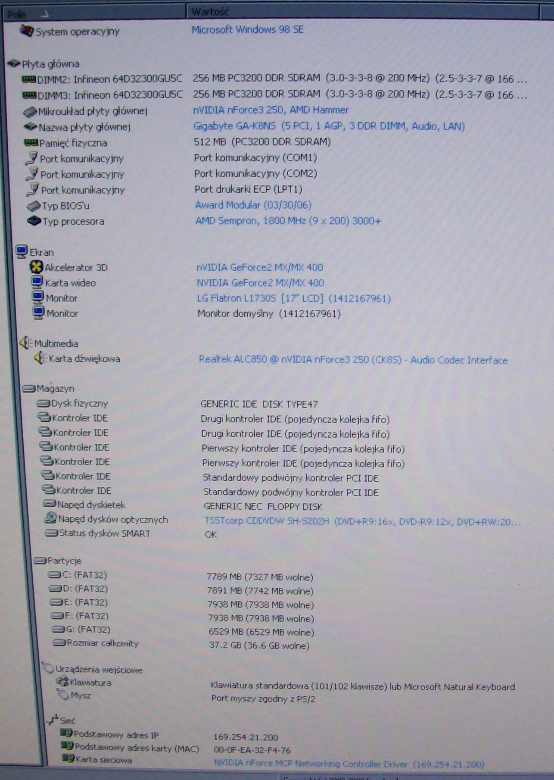Click the Mikroukład płyty głównej chip icon
554x780 pixels.
click(x=30, y=112)
